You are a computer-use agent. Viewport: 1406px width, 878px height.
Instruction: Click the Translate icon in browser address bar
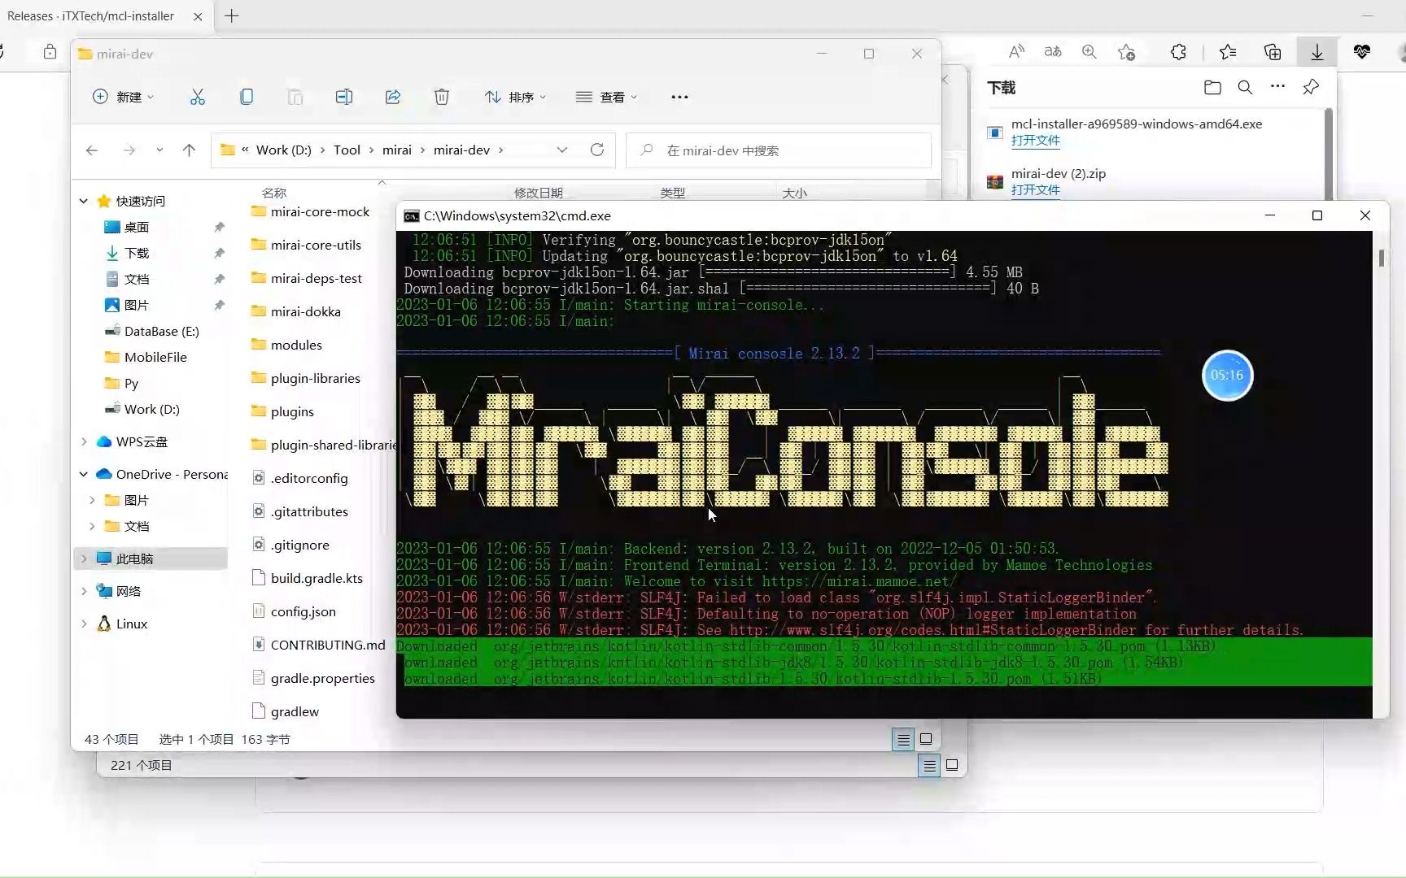click(x=1053, y=52)
